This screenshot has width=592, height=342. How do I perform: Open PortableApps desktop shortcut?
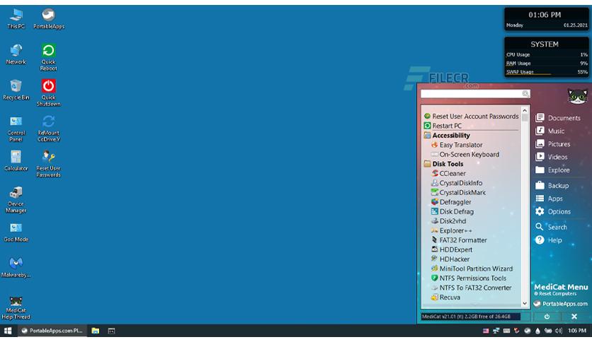[48, 19]
